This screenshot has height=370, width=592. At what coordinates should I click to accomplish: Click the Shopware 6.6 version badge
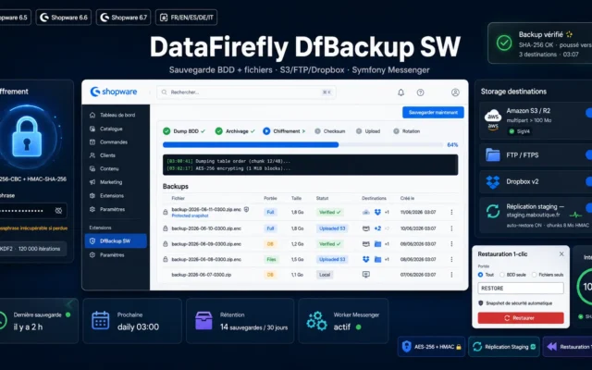pyautogui.click(x=64, y=18)
